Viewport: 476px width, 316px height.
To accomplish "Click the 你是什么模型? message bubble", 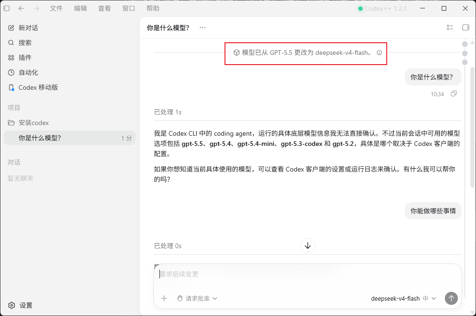I will [x=433, y=77].
